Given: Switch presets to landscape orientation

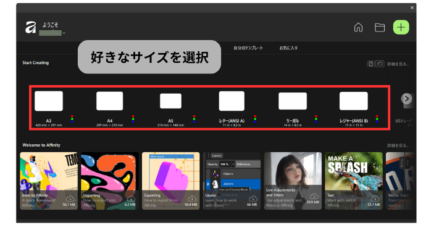Looking at the screenshot, I should point(380,63).
